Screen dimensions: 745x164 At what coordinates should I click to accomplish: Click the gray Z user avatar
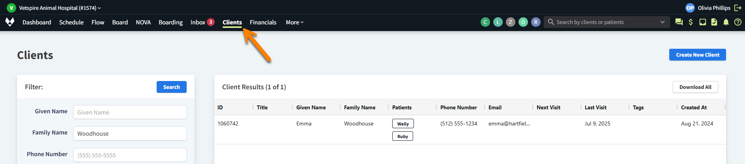tap(510, 22)
